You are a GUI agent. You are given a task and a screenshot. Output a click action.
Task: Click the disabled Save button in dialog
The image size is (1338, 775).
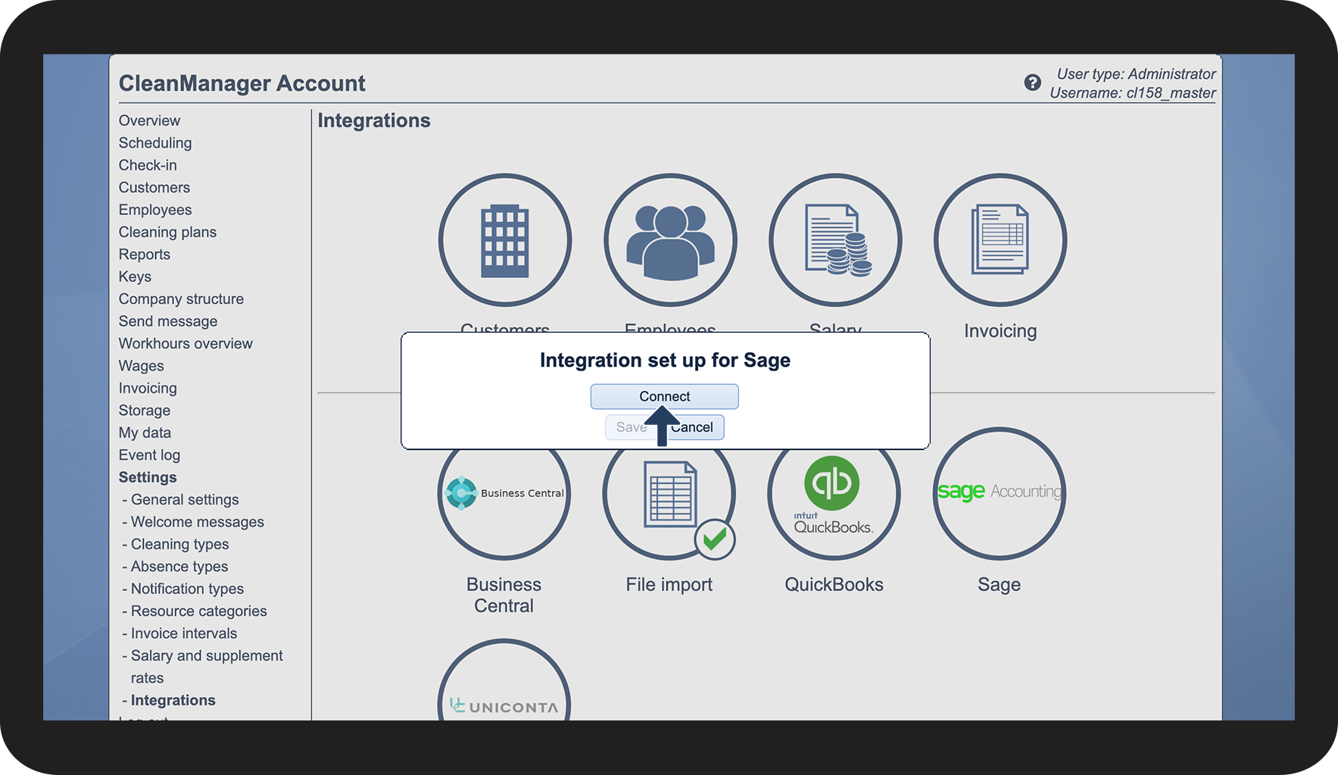[x=630, y=427]
